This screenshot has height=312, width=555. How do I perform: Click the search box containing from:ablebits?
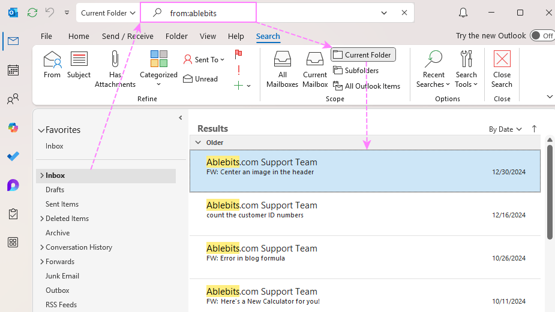264,13
